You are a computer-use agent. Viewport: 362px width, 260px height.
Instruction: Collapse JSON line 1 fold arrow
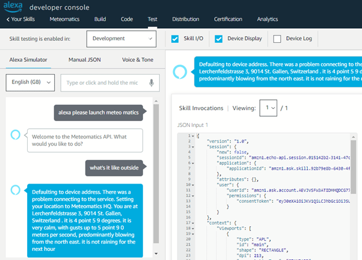(x=193, y=136)
